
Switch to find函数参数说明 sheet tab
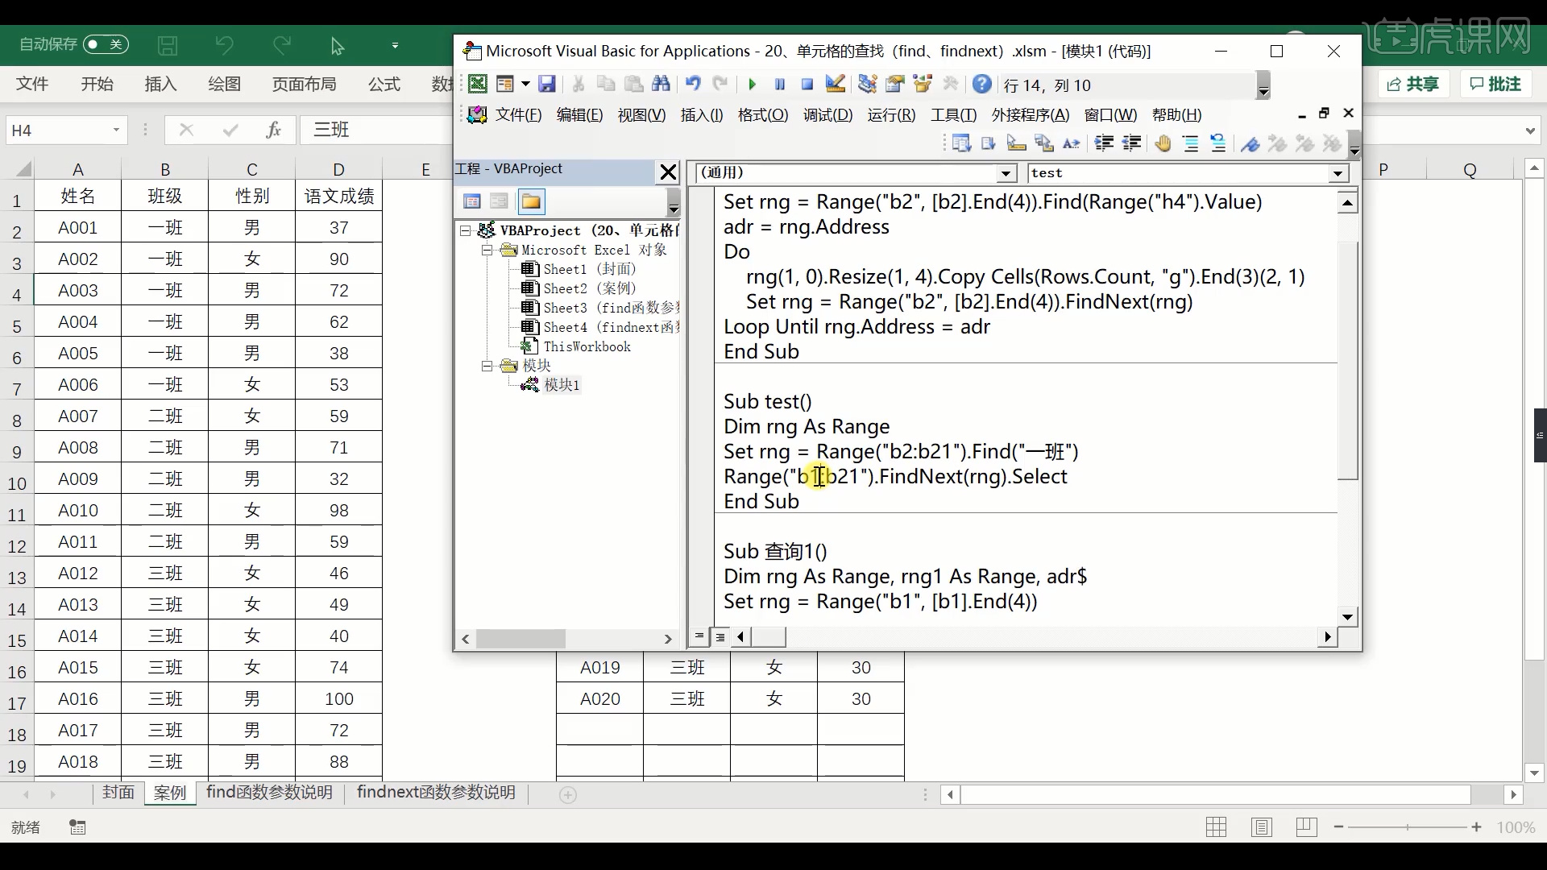click(270, 793)
